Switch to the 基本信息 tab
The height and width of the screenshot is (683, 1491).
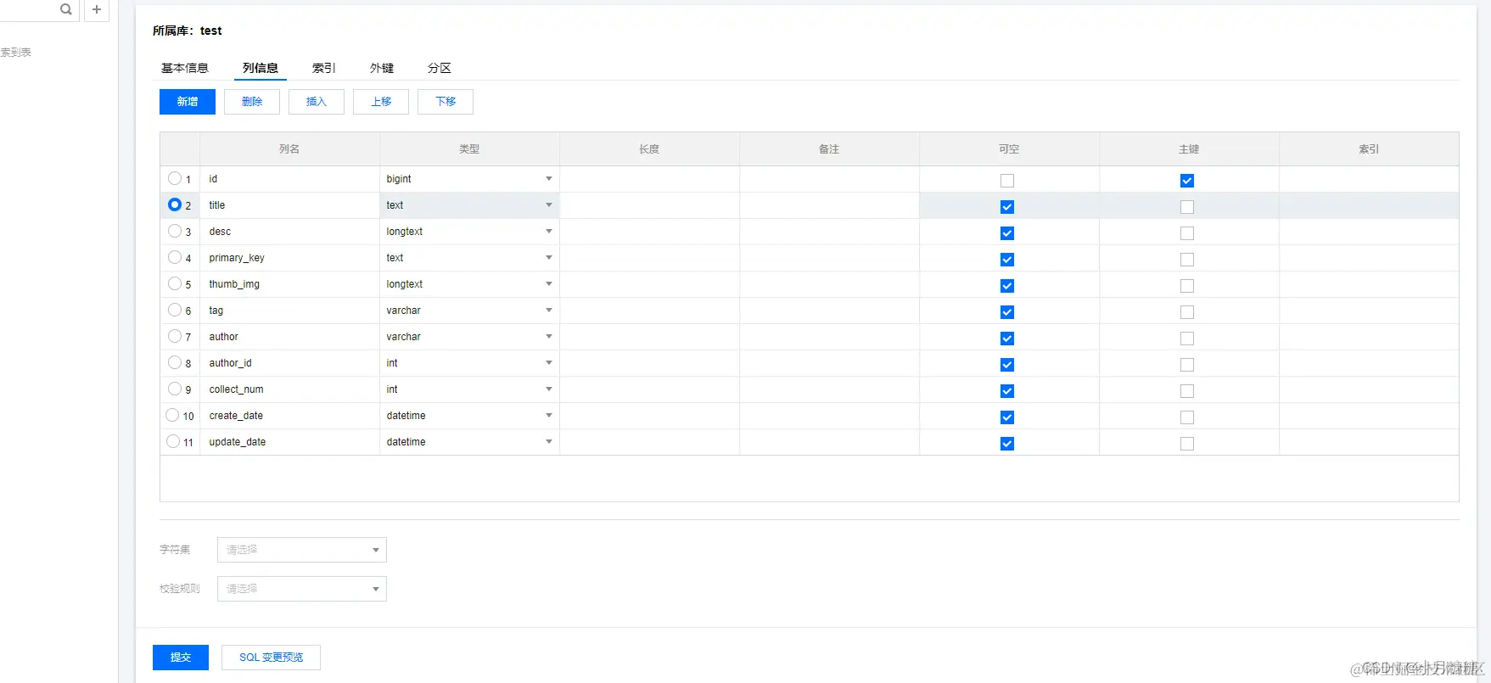pos(185,68)
